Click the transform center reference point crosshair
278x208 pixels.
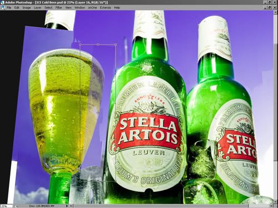point(98,112)
